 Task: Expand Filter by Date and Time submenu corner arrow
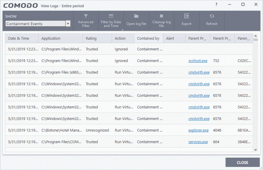pos(122,30)
